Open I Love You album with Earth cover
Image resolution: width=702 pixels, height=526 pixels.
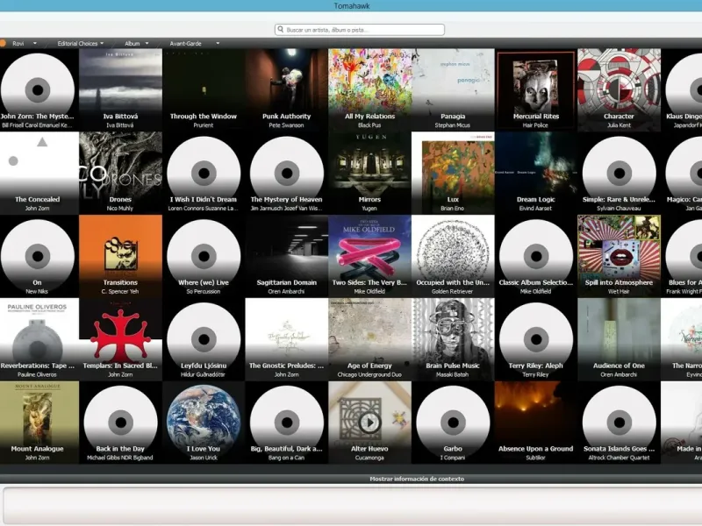click(204, 423)
